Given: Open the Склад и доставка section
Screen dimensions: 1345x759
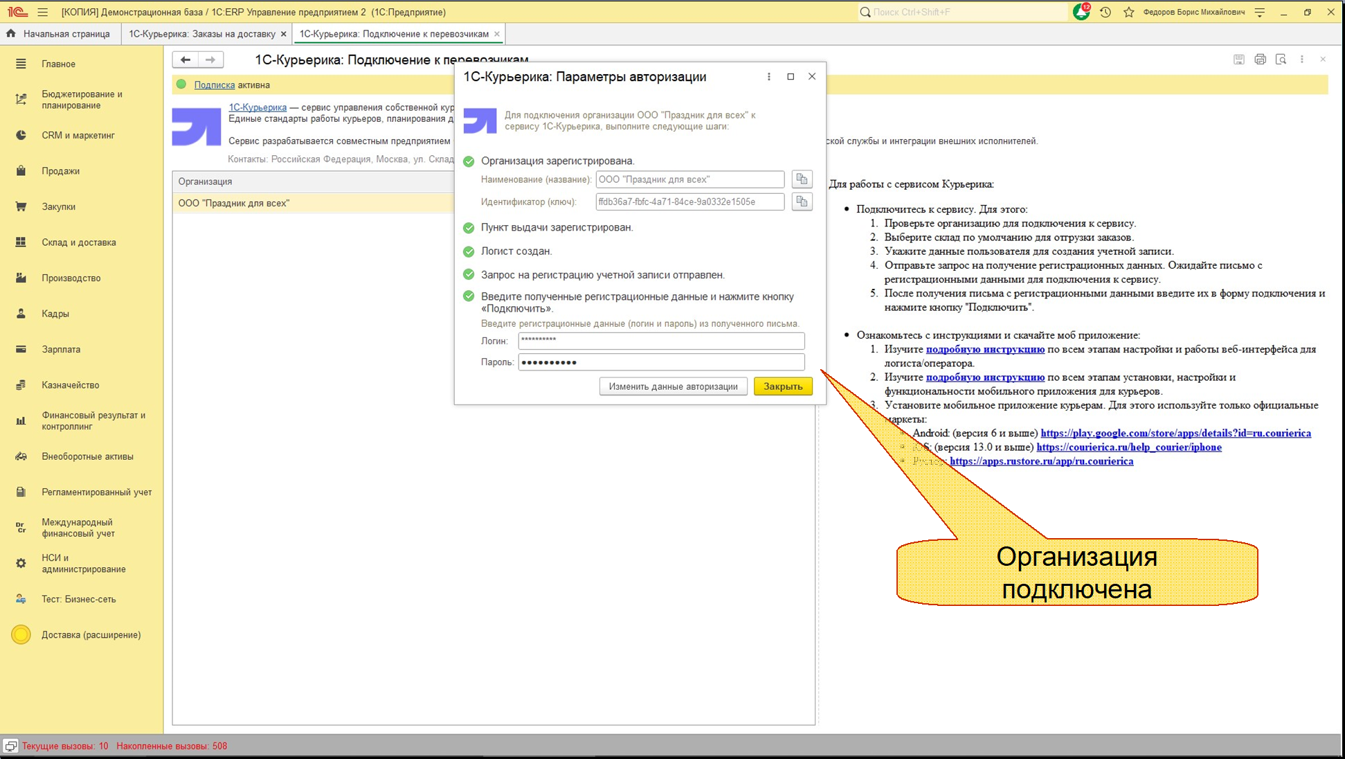Looking at the screenshot, I should click(x=78, y=242).
